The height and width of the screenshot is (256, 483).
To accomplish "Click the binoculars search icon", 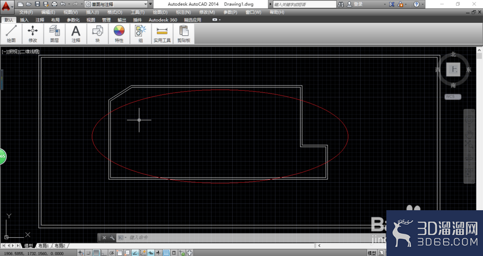I will tap(341, 4).
